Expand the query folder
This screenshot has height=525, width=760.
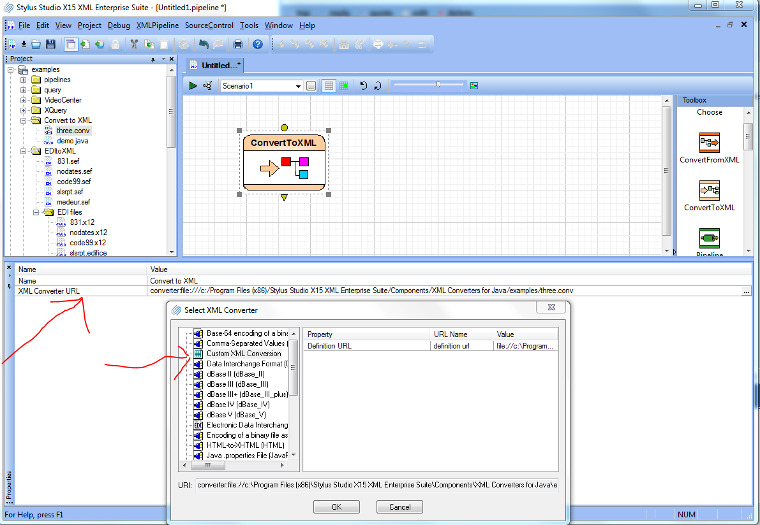click(23, 90)
